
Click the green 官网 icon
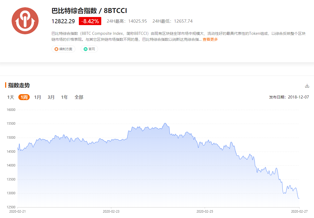pos(86,49)
